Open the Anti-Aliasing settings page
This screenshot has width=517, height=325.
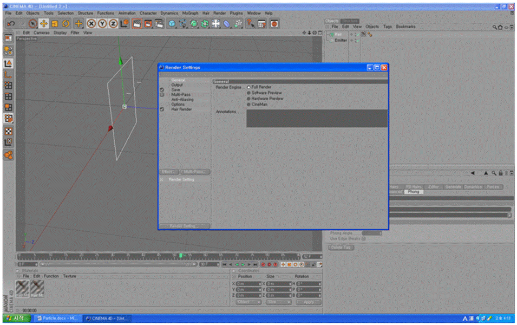pos(182,100)
